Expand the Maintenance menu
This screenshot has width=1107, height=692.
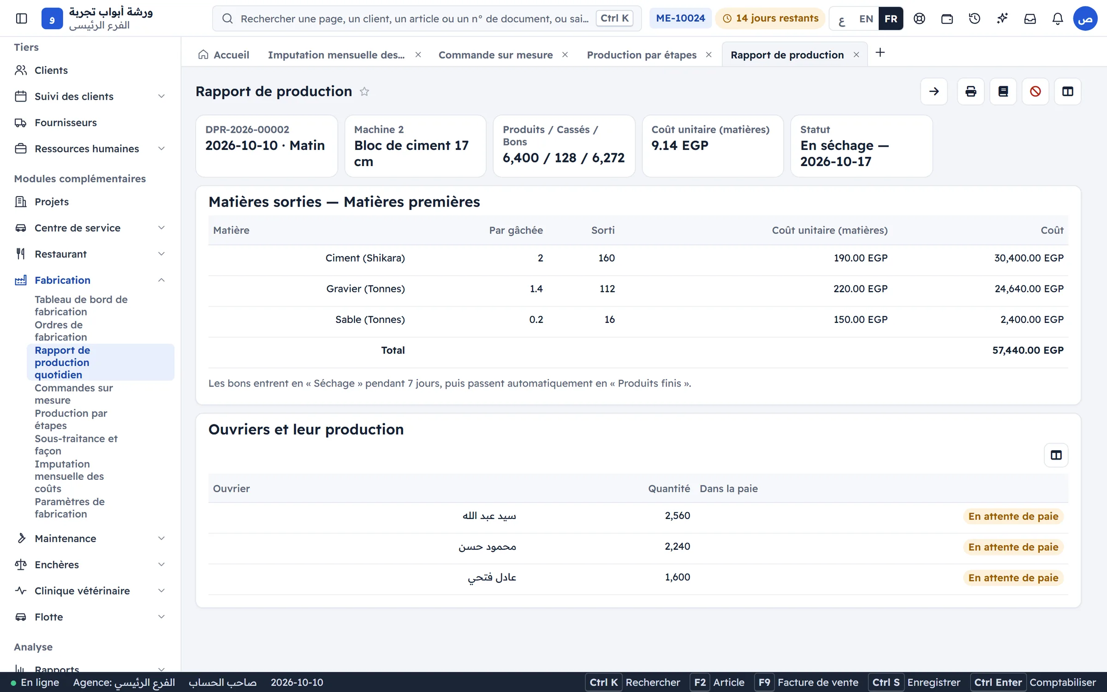coord(90,538)
